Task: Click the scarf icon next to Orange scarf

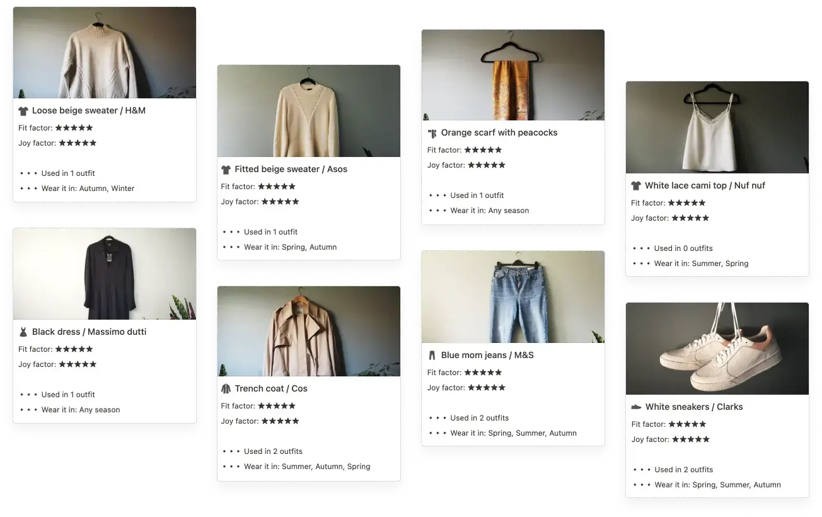Action: 432,133
